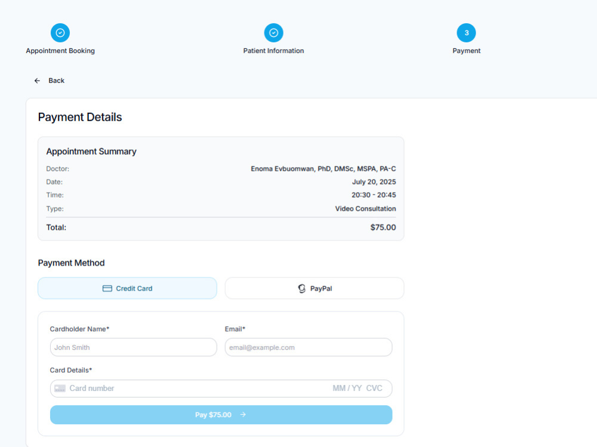This screenshot has height=447, width=597.
Task: Click the Payment step label
Action: click(466, 51)
